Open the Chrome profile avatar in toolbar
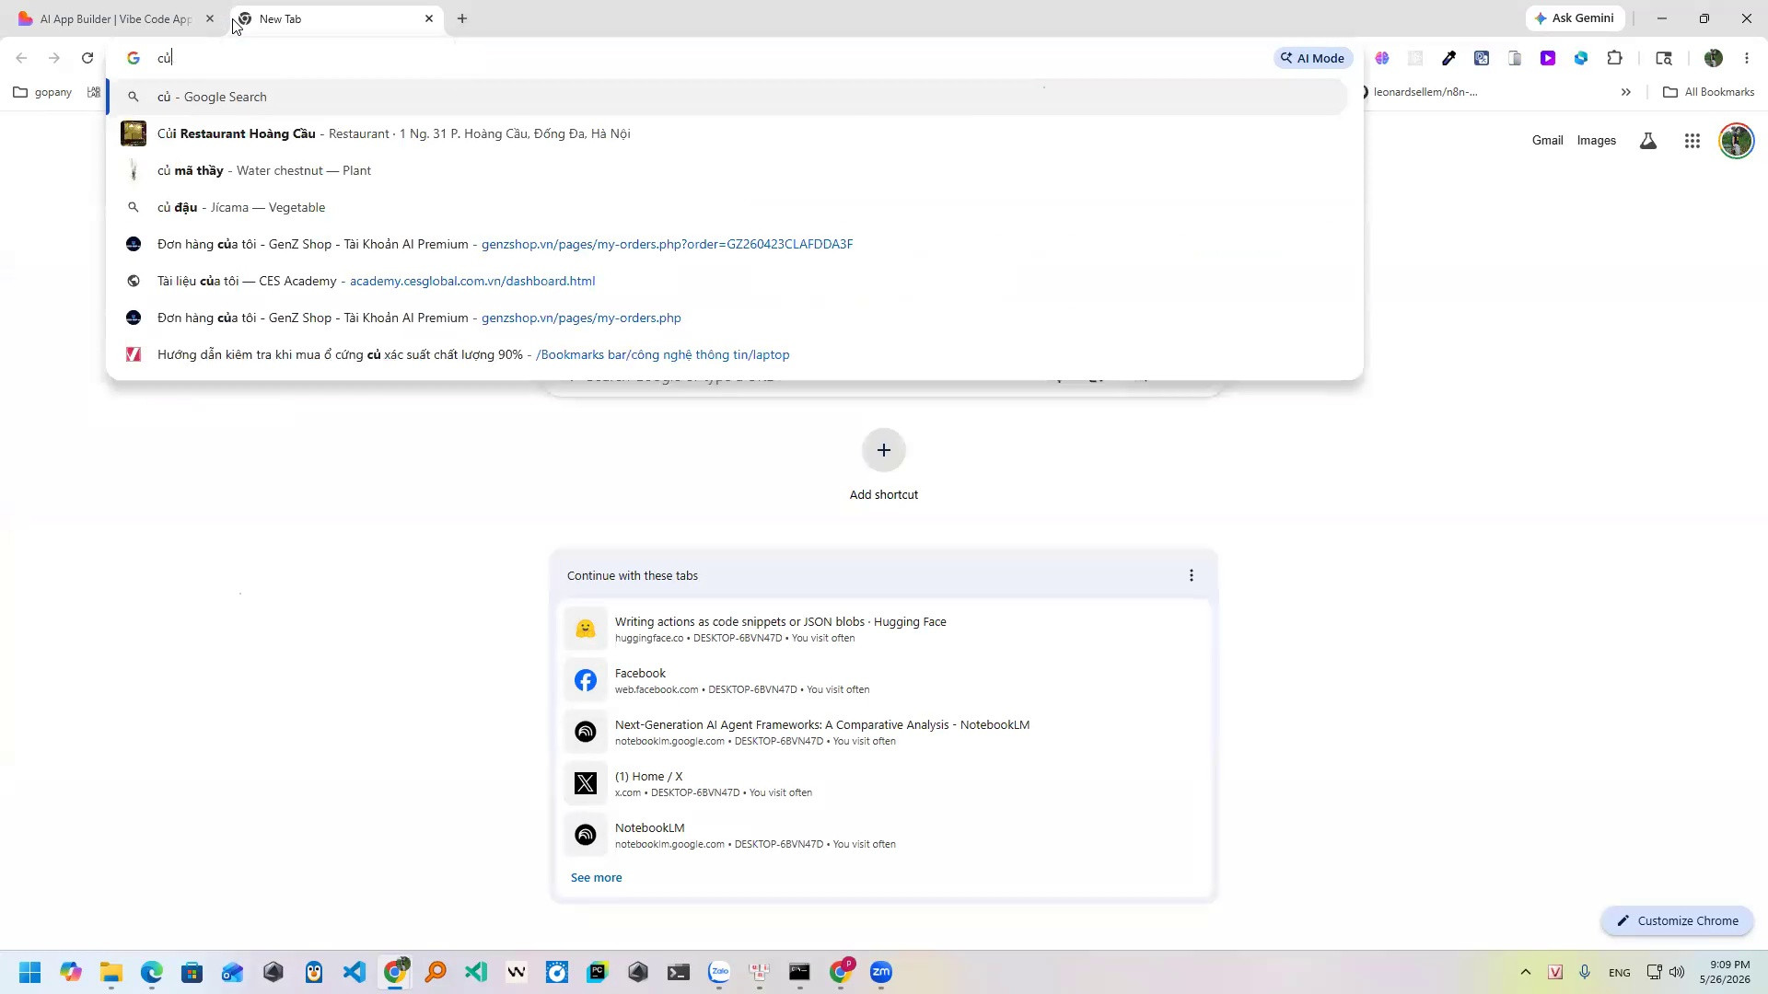 (1714, 58)
